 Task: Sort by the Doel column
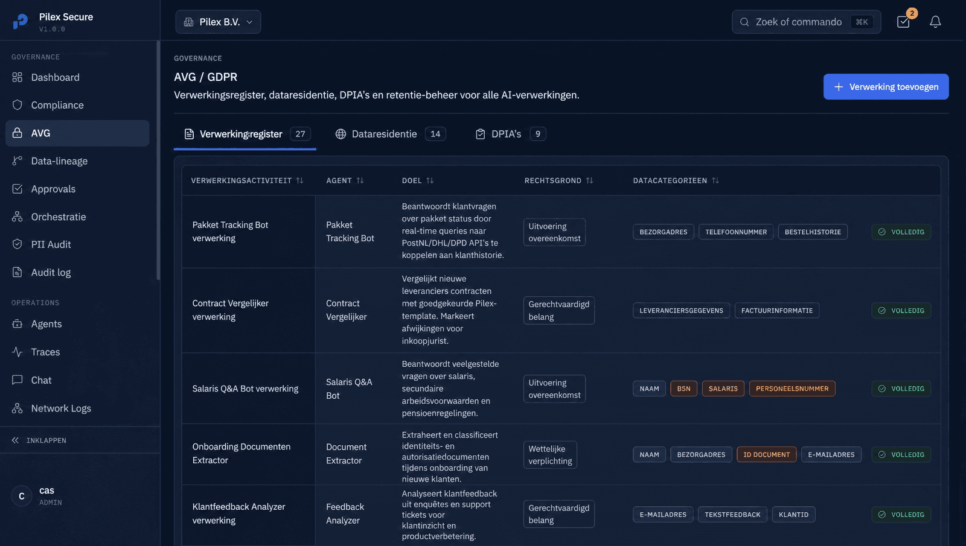point(418,180)
